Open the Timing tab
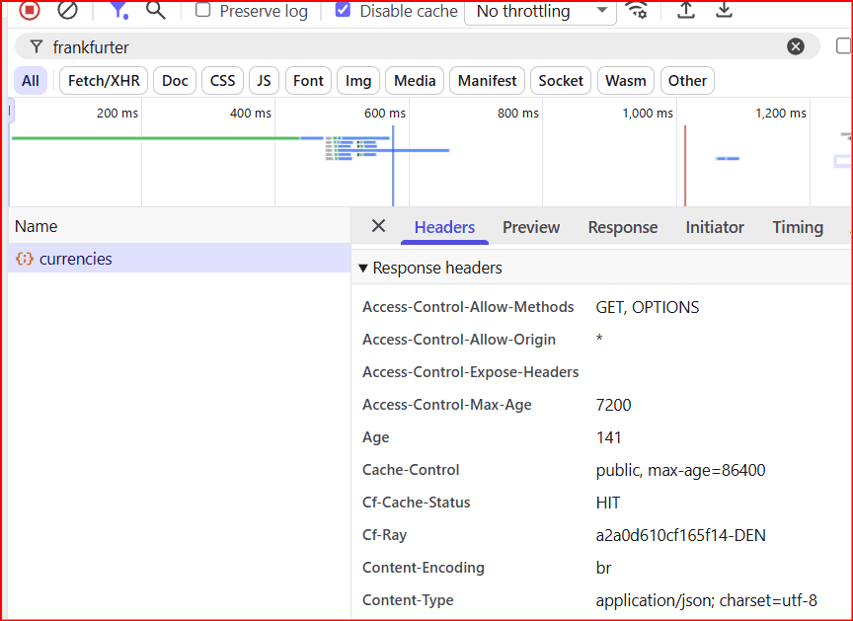The image size is (853, 621). 798,227
